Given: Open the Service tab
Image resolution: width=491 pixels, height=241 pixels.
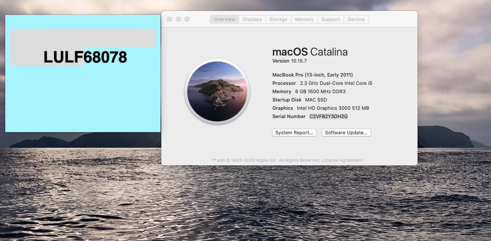Looking at the screenshot, I should (x=356, y=19).
